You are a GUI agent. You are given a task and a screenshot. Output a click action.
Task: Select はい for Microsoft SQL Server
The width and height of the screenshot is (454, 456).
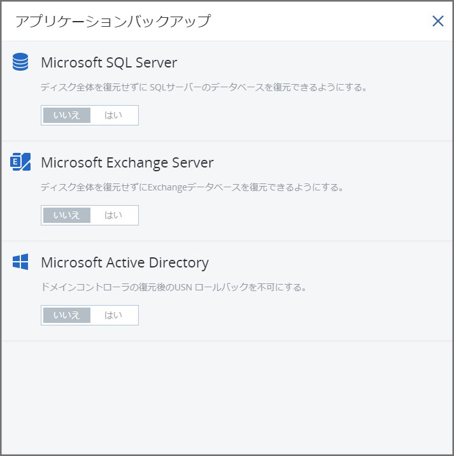click(x=113, y=115)
